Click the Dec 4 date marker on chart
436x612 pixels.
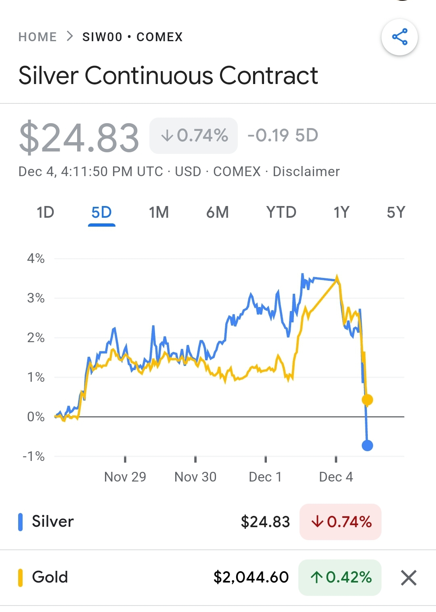pyautogui.click(x=336, y=477)
